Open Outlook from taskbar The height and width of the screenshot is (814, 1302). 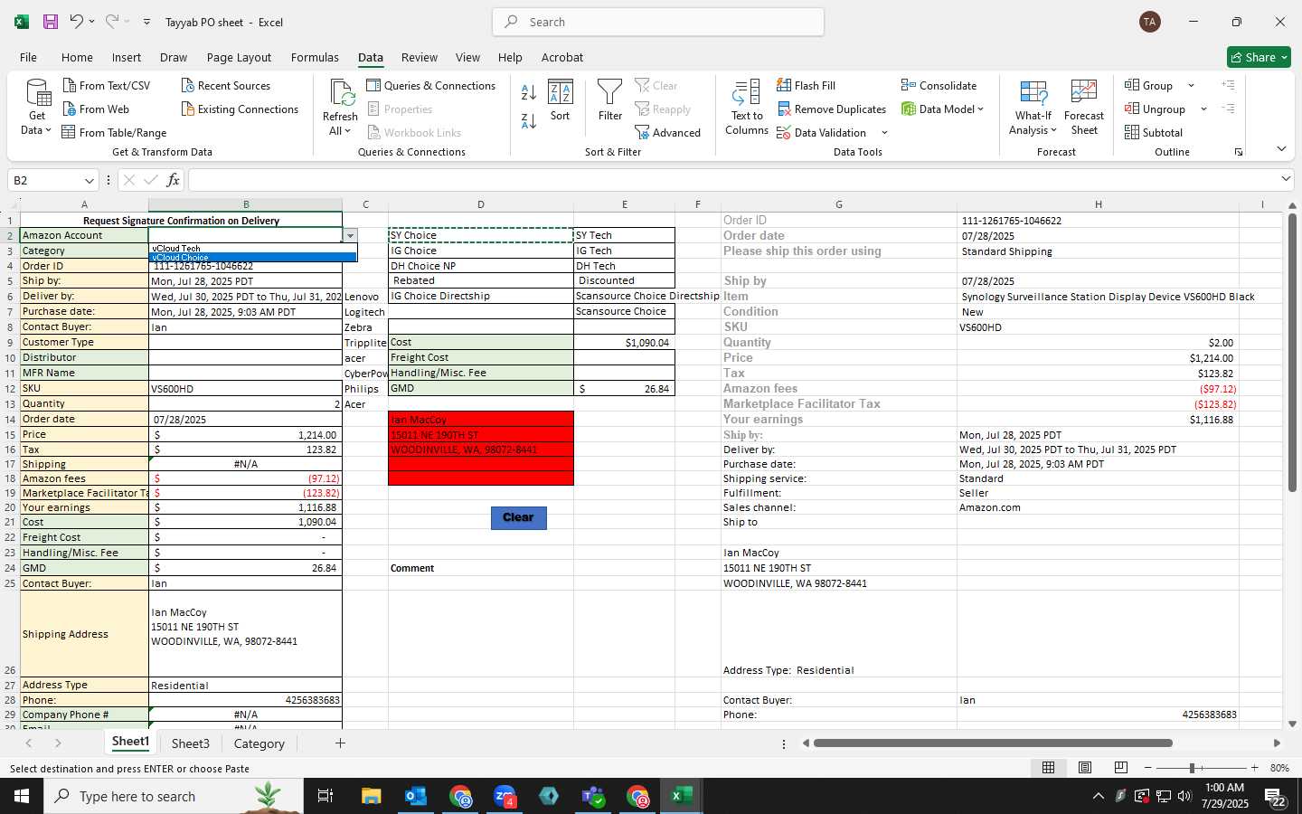(x=415, y=796)
